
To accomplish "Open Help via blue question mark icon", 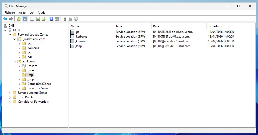I will (51, 19).
